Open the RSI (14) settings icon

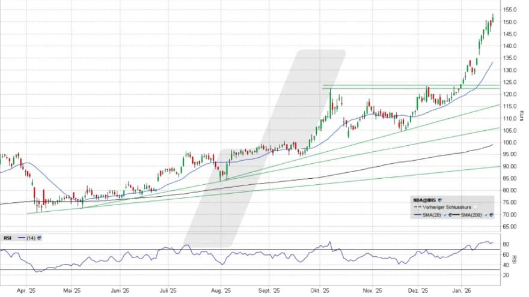pyautogui.click(x=39, y=238)
